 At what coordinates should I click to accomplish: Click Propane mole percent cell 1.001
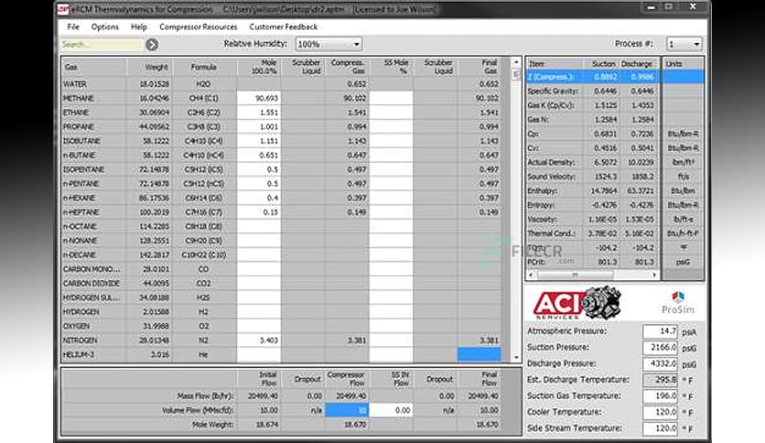(259, 126)
